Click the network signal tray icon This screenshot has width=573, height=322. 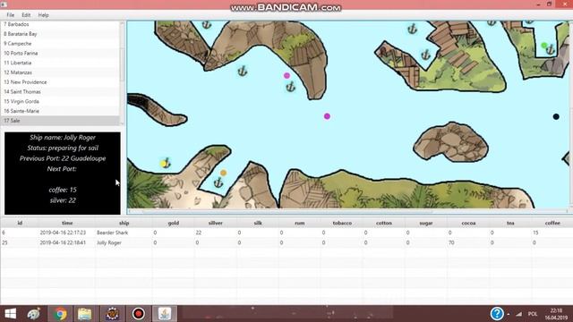519,314
